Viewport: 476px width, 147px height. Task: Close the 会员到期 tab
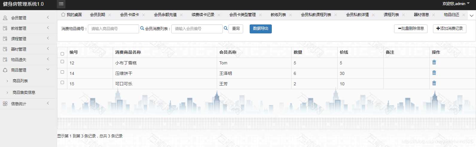(110, 15)
